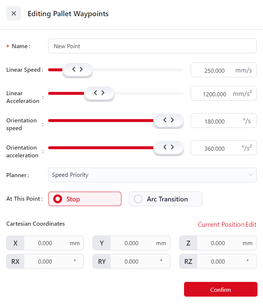Image resolution: width=263 pixels, height=308 pixels.
Task: Click the X coordinate field
Action: 45,243
